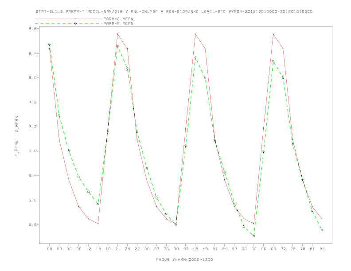Click the 24 x-axis tick label

pos(127,249)
